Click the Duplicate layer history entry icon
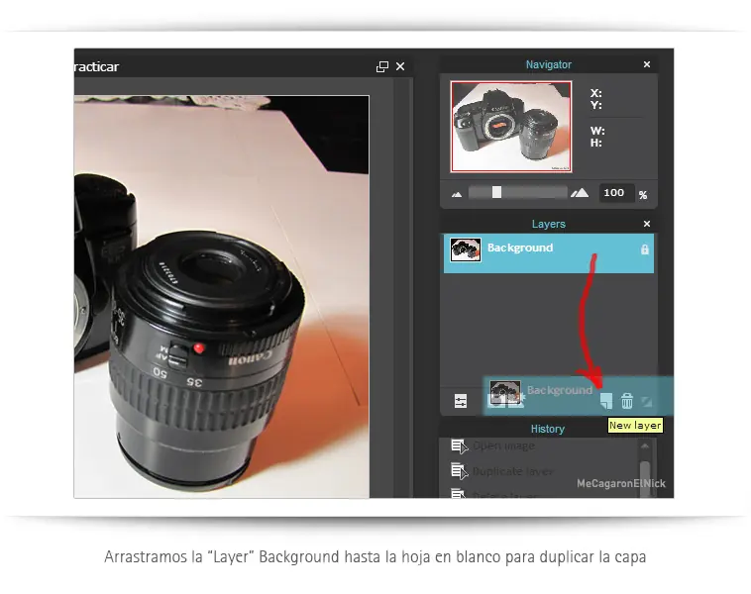Image resolution: width=751 pixels, height=594 pixels. (x=460, y=471)
